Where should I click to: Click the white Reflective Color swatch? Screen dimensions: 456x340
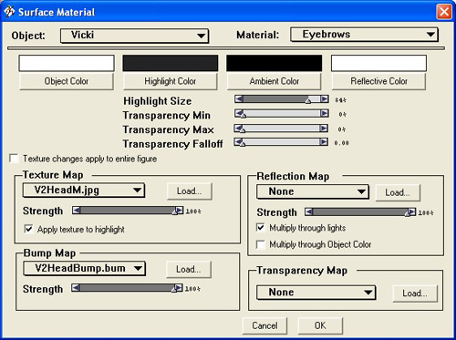378,63
